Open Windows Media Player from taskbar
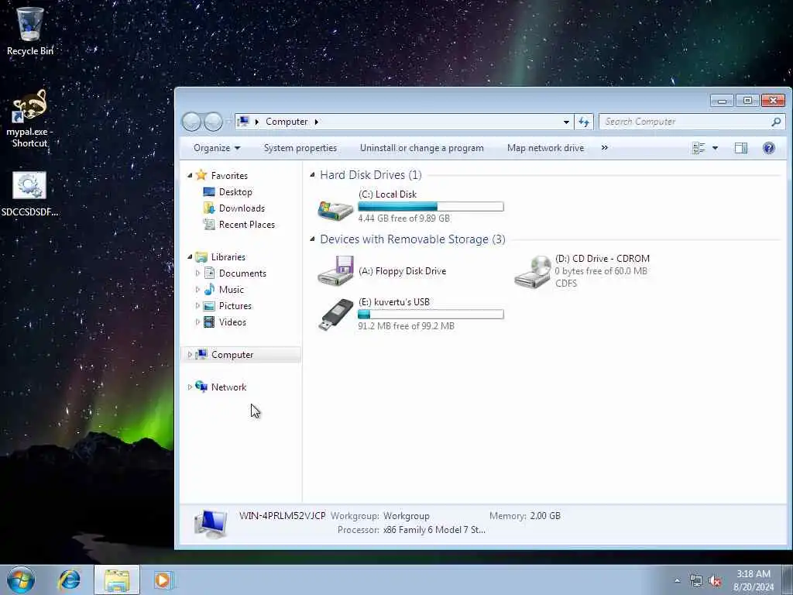Image resolution: width=793 pixels, height=595 pixels. click(163, 580)
